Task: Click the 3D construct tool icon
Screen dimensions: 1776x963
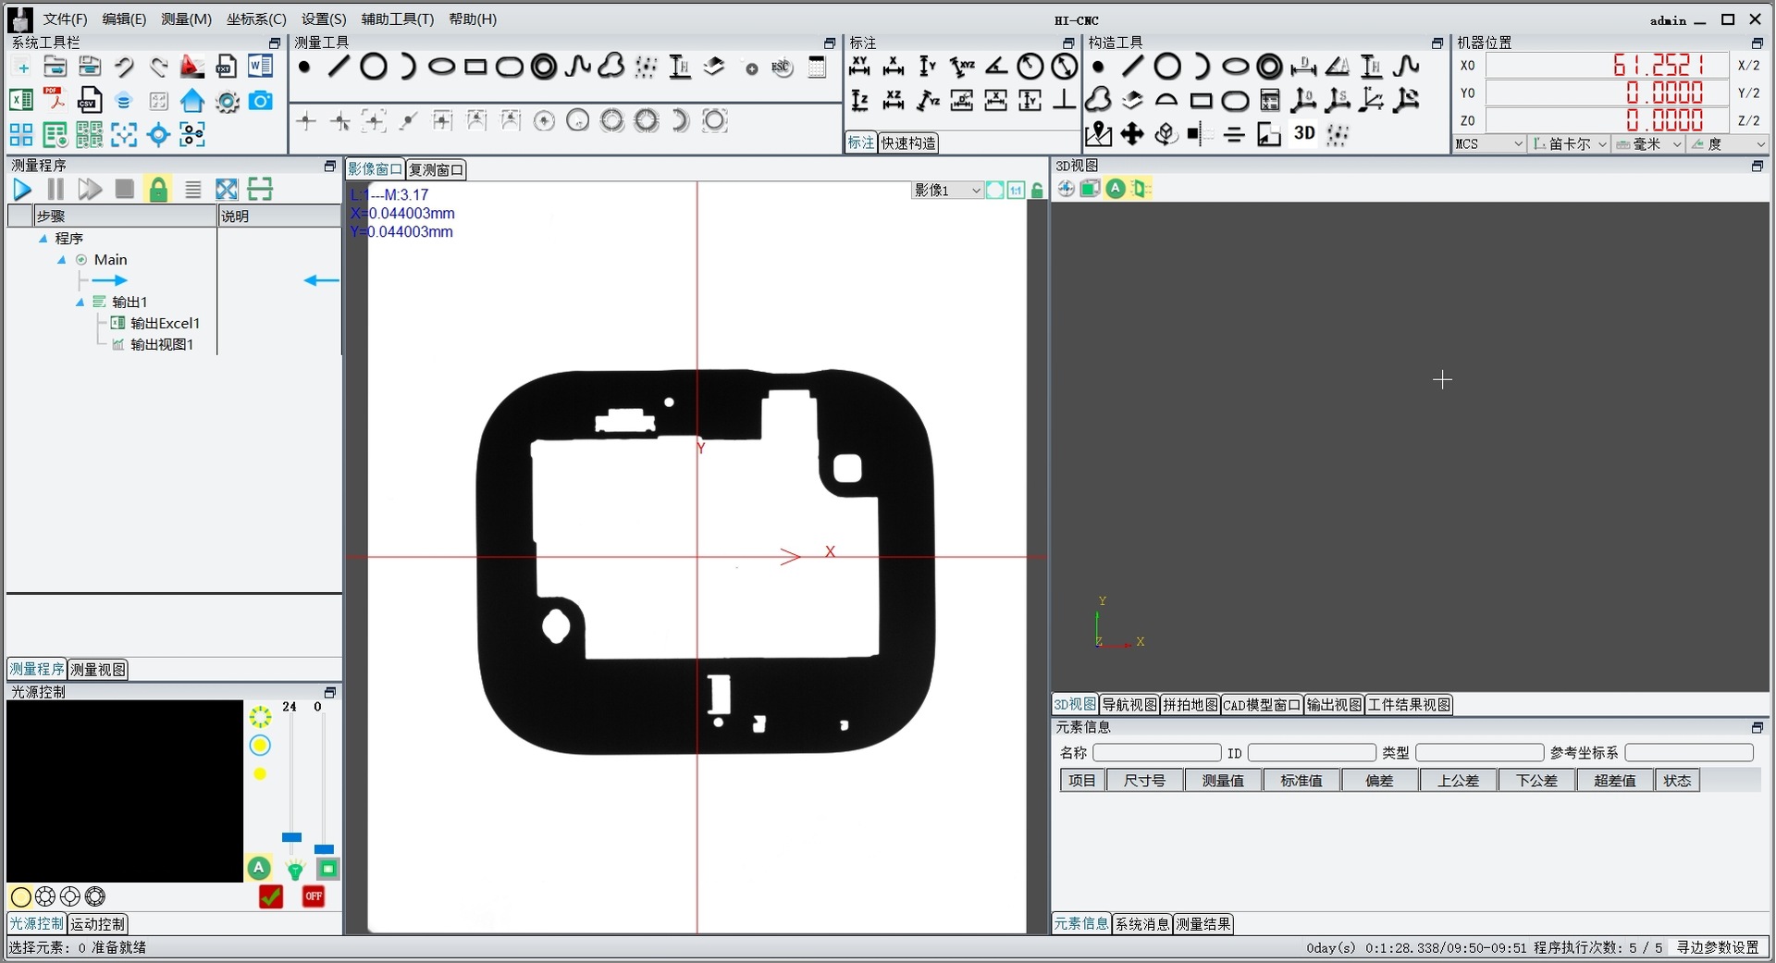Action: 1304,134
